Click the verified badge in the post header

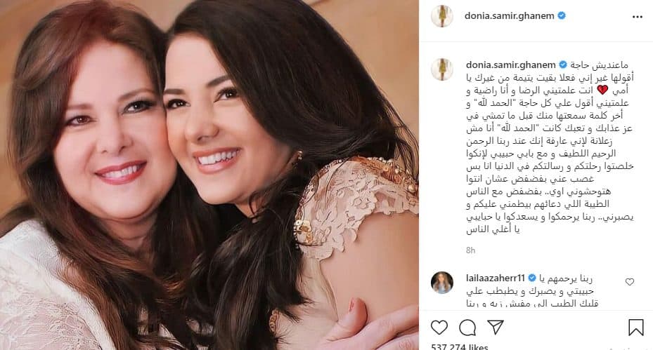562,16
